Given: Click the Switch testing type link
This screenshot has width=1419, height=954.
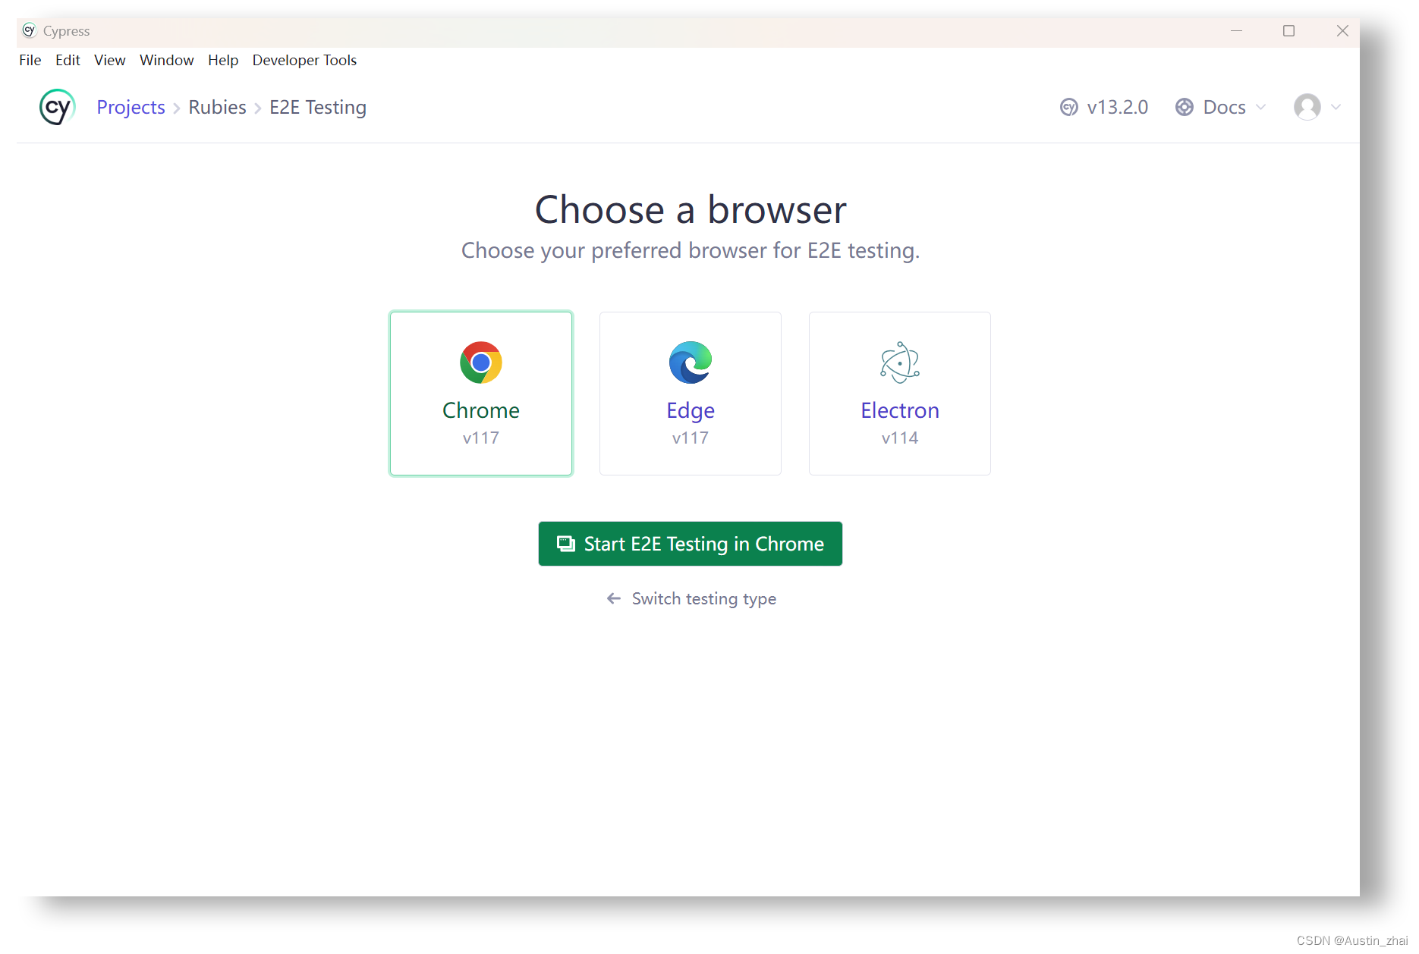Looking at the screenshot, I should 703,599.
